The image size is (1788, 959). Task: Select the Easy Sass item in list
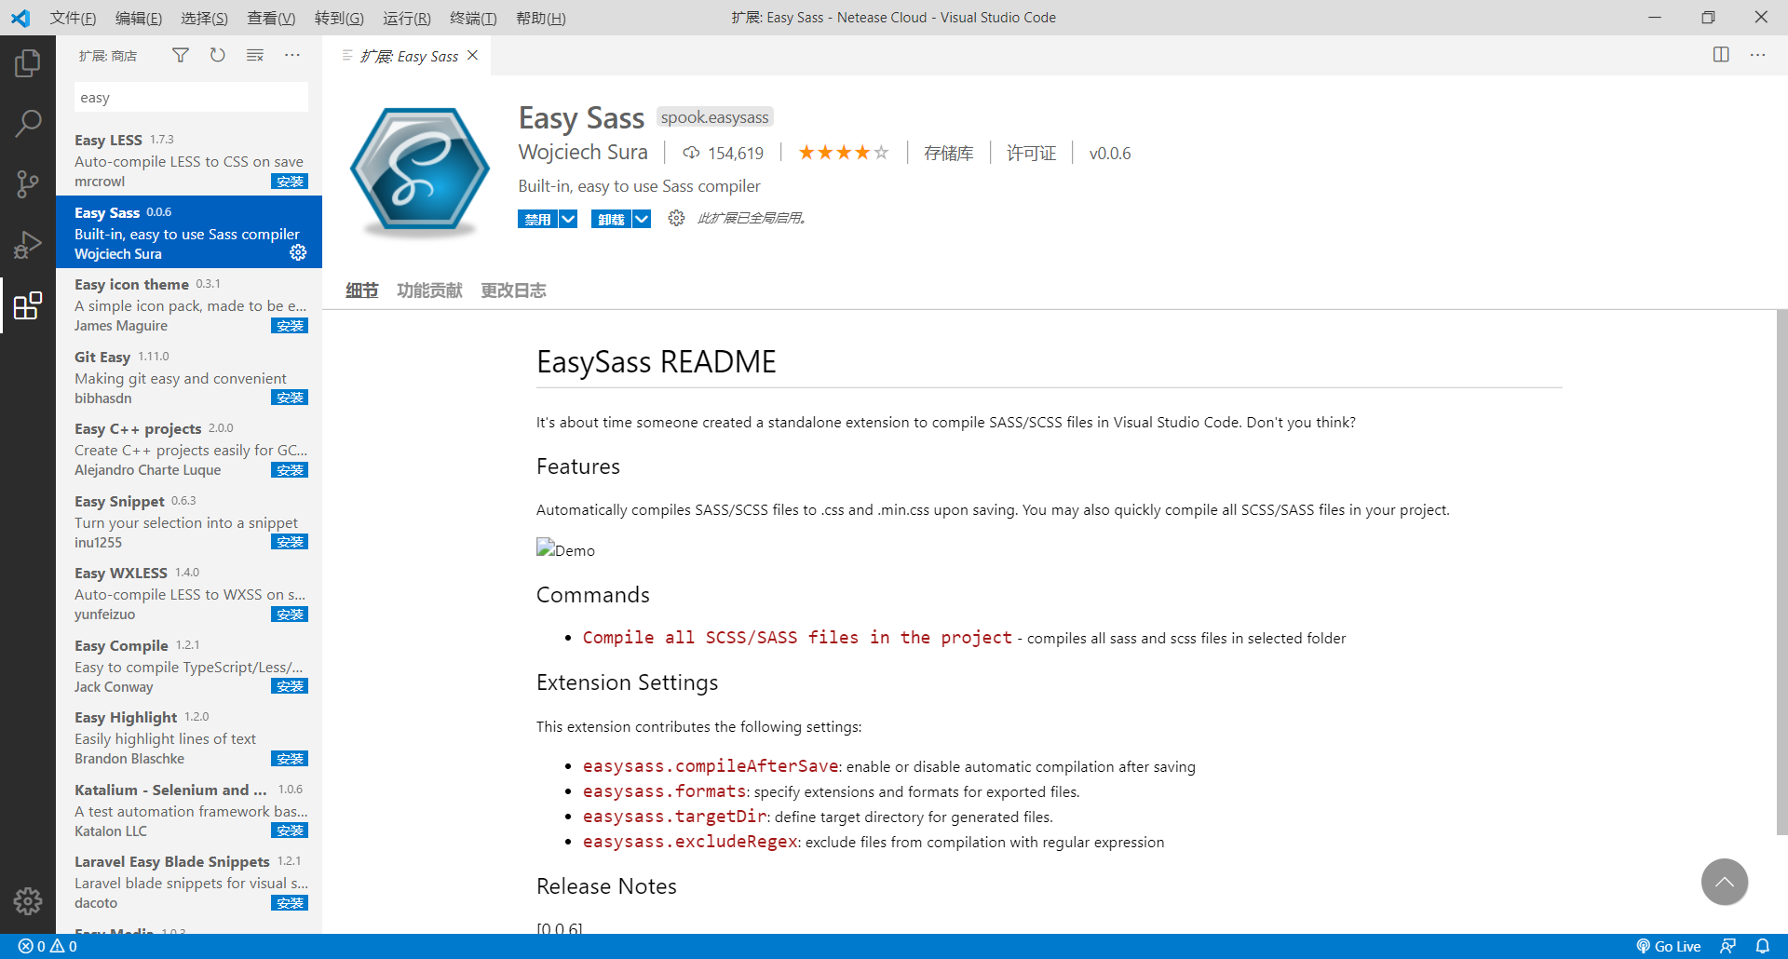[x=189, y=232]
